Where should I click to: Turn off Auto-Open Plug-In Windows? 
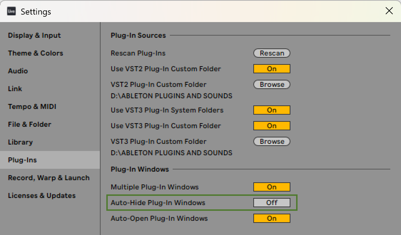click(272, 218)
